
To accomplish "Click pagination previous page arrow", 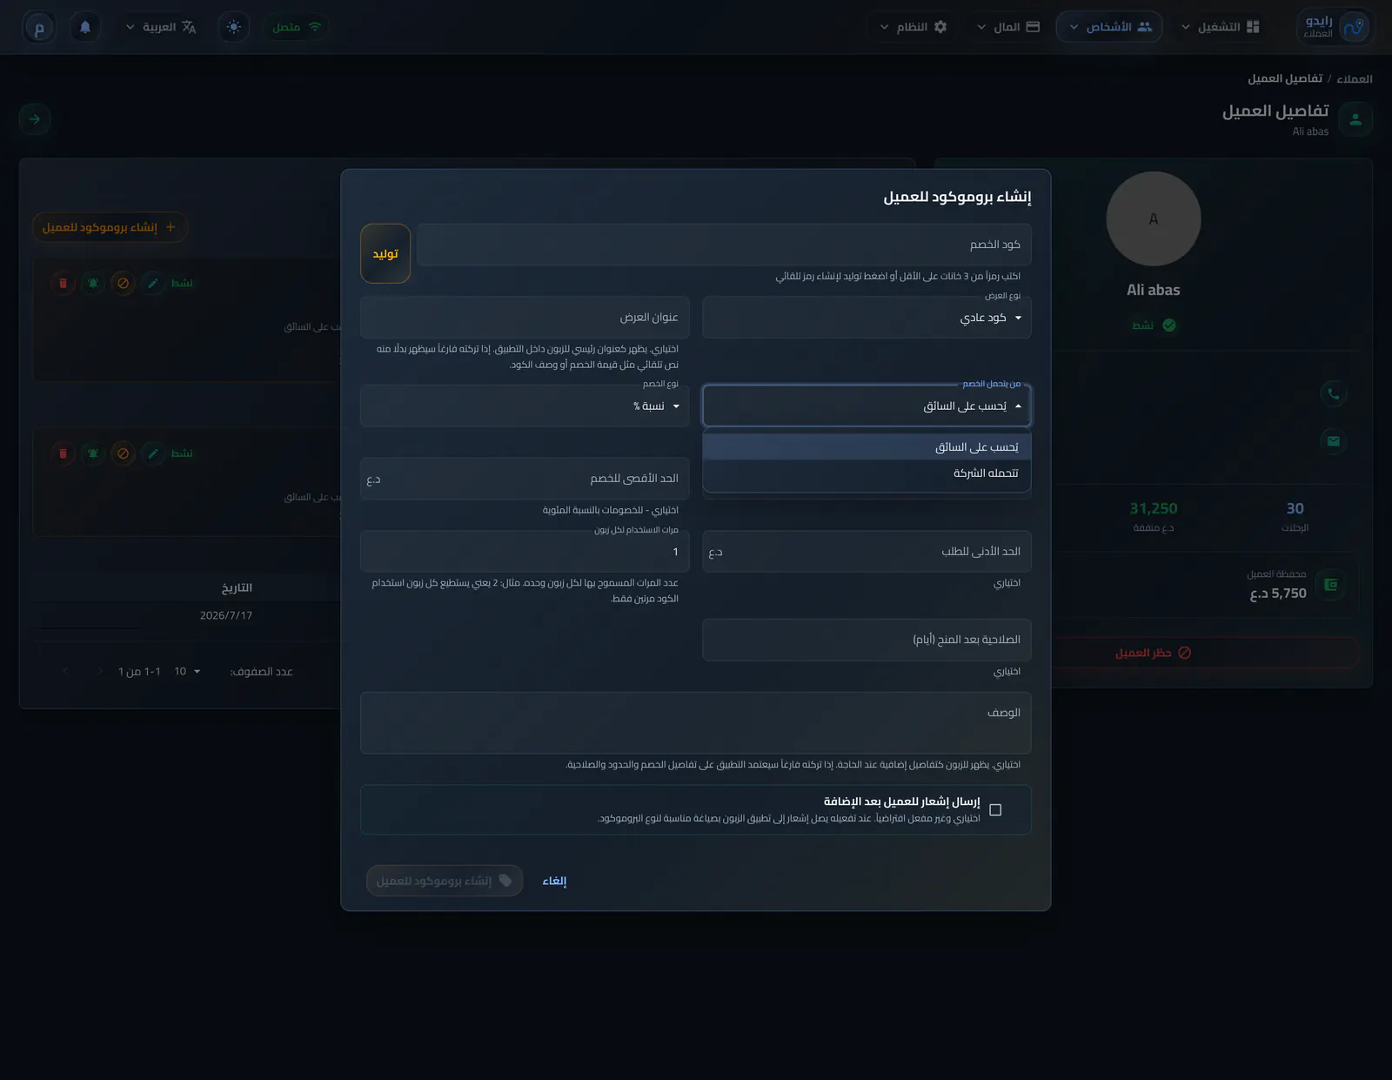I will 100,671.
